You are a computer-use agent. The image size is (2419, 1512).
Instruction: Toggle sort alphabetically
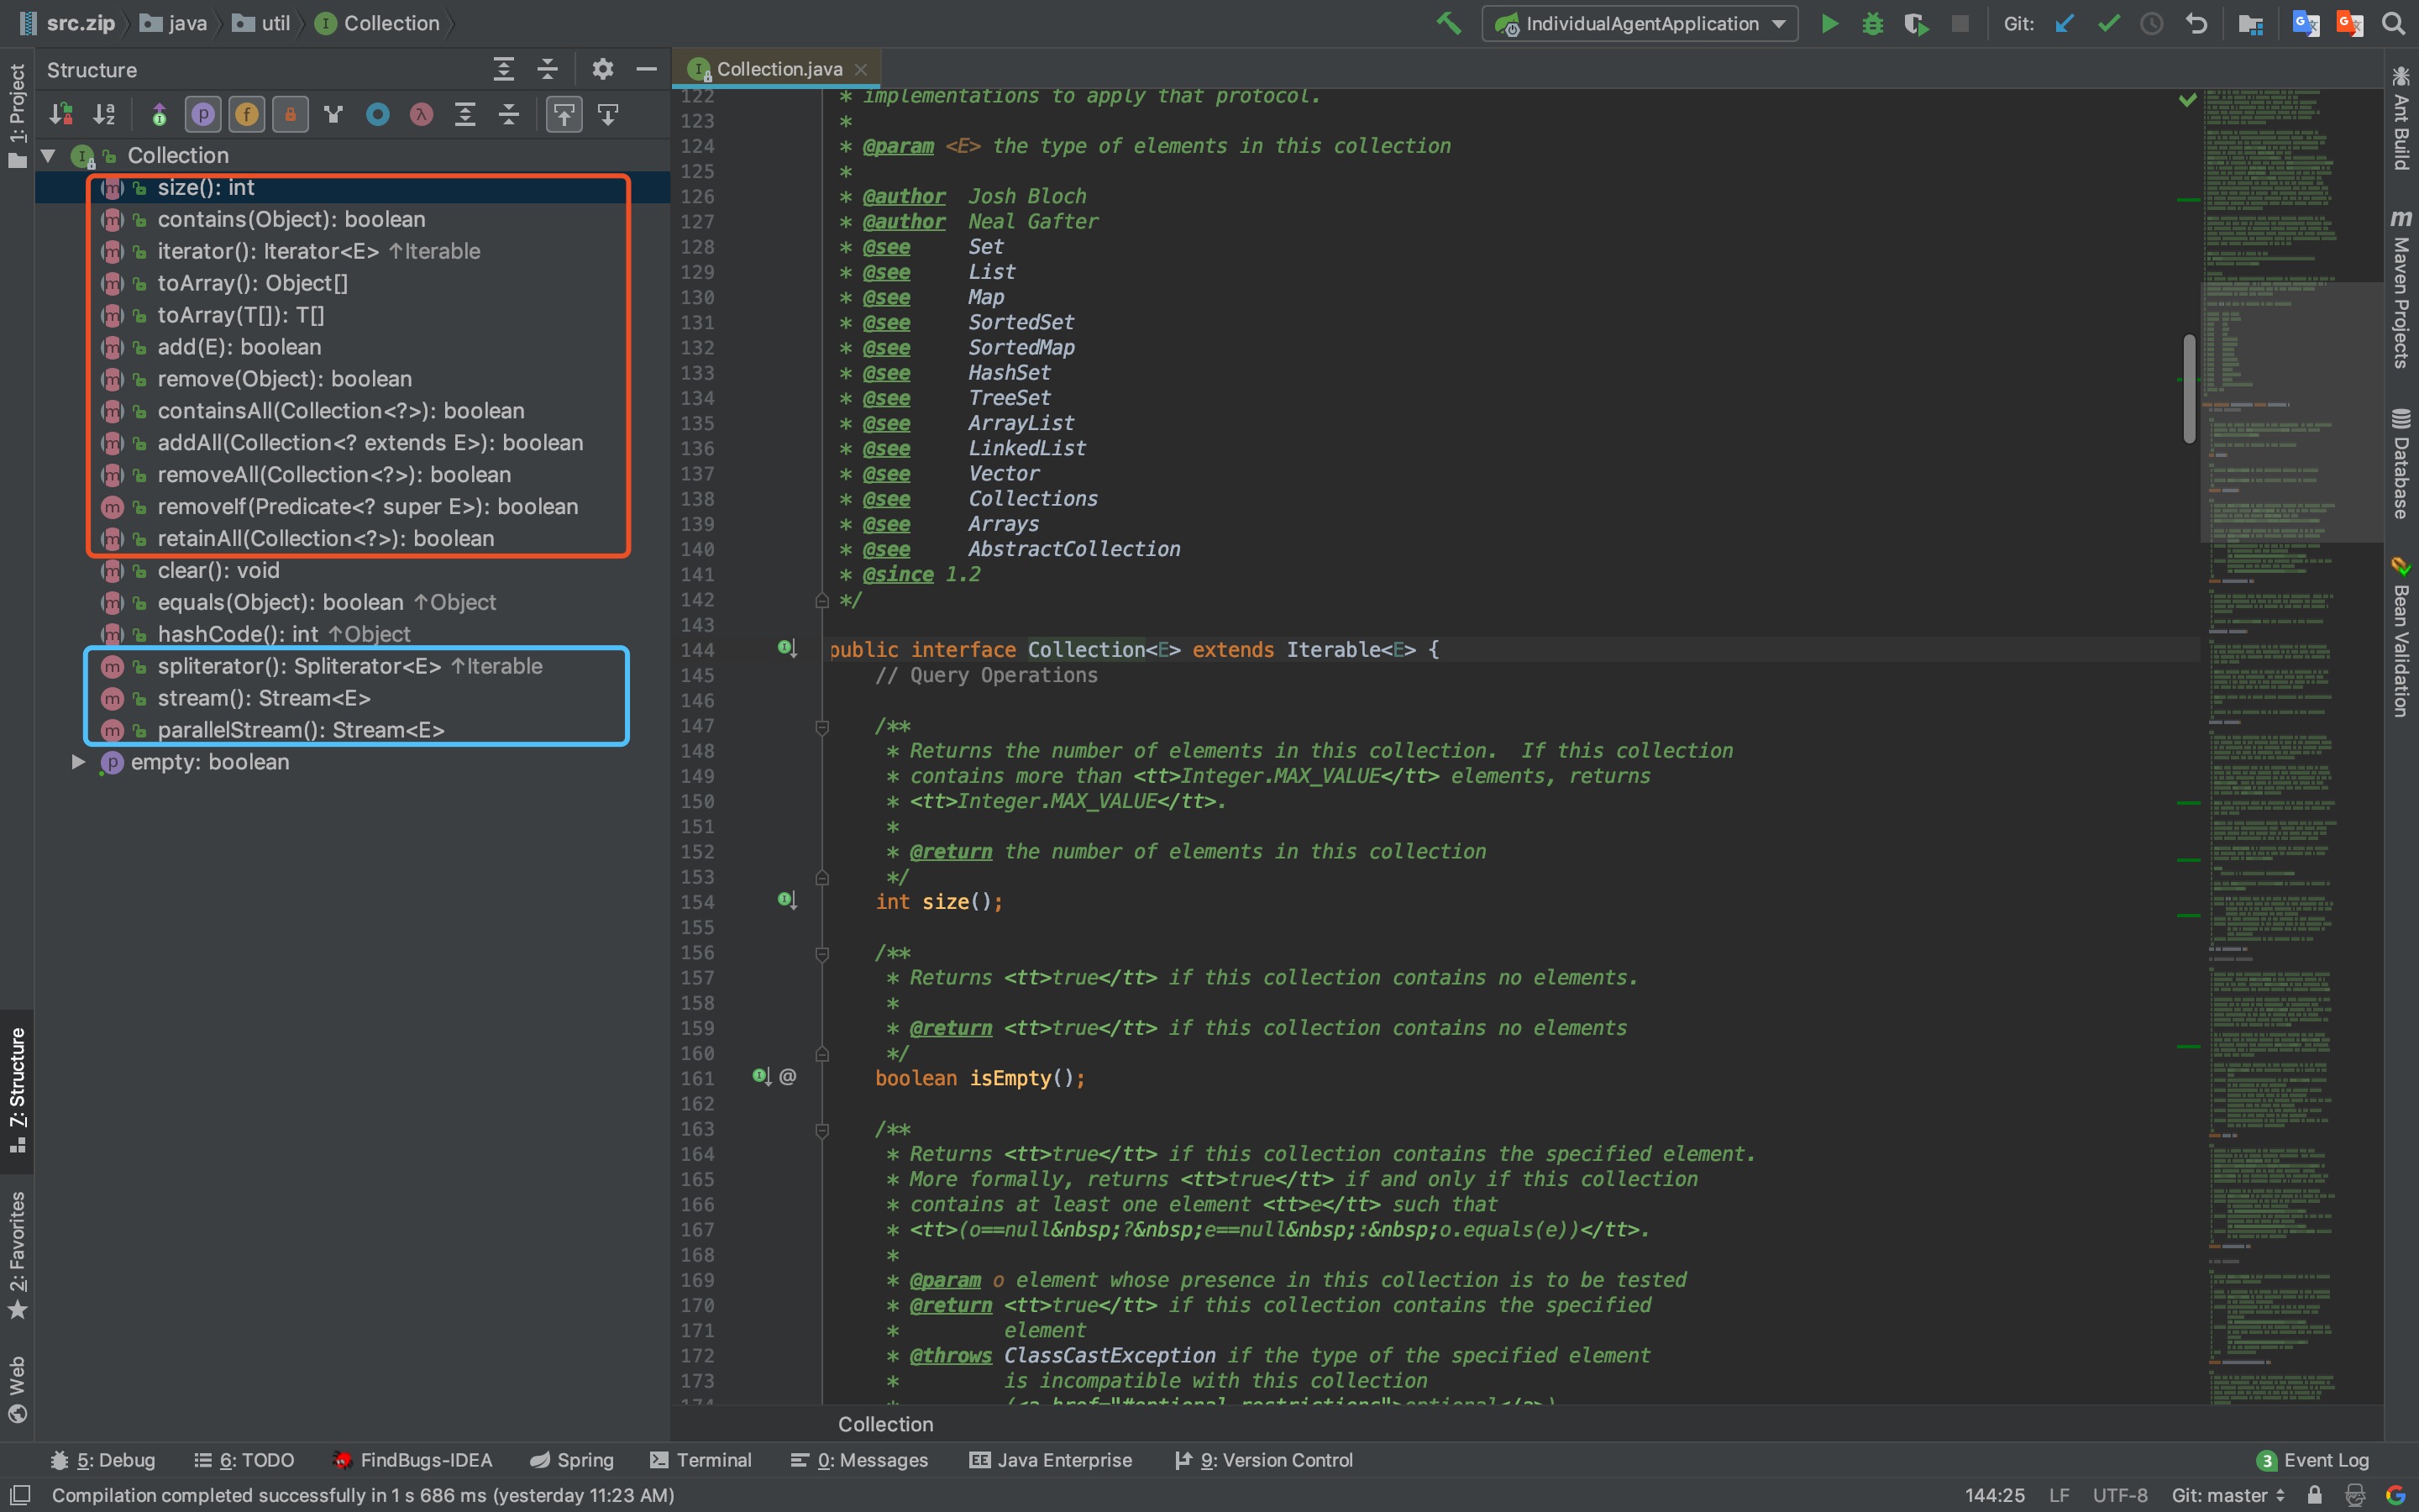pyautogui.click(x=105, y=114)
